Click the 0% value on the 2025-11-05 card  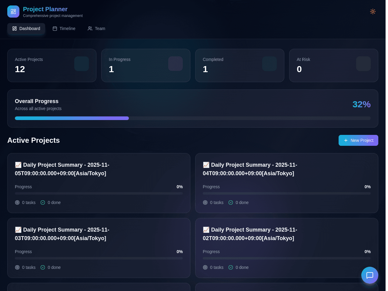pyautogui.click(x=180, y=187)
